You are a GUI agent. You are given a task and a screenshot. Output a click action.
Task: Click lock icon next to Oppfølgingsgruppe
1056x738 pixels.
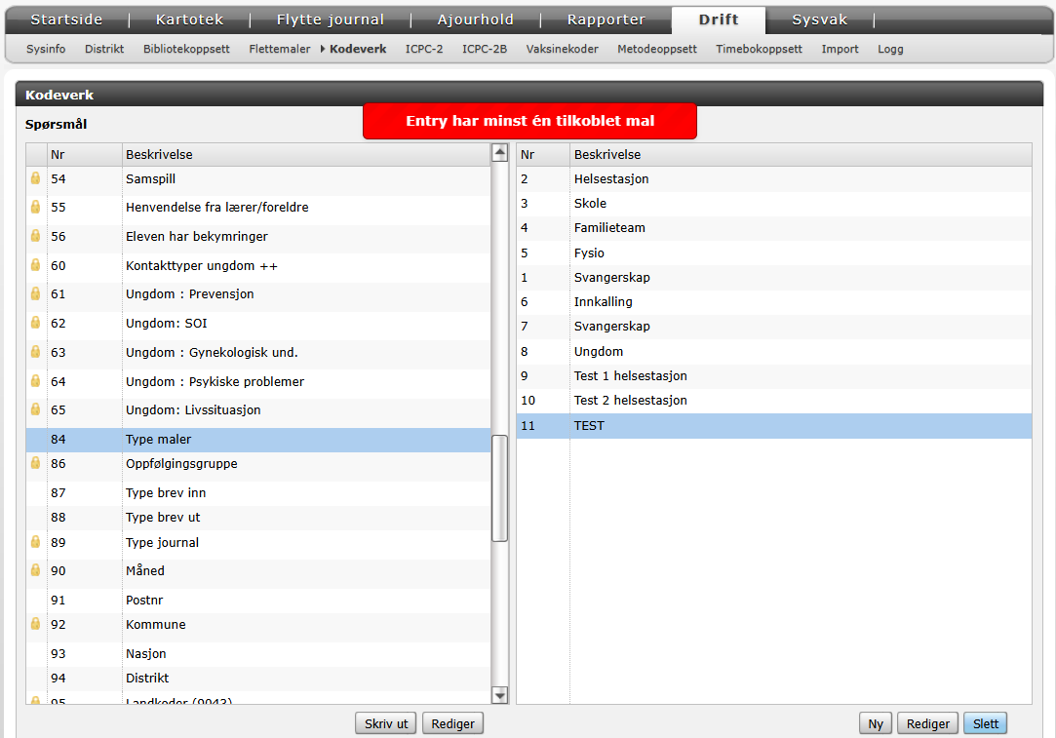(x=36, y=464)
